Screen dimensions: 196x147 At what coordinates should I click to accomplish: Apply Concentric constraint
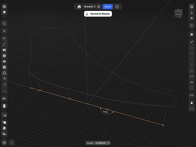(192, 71)
